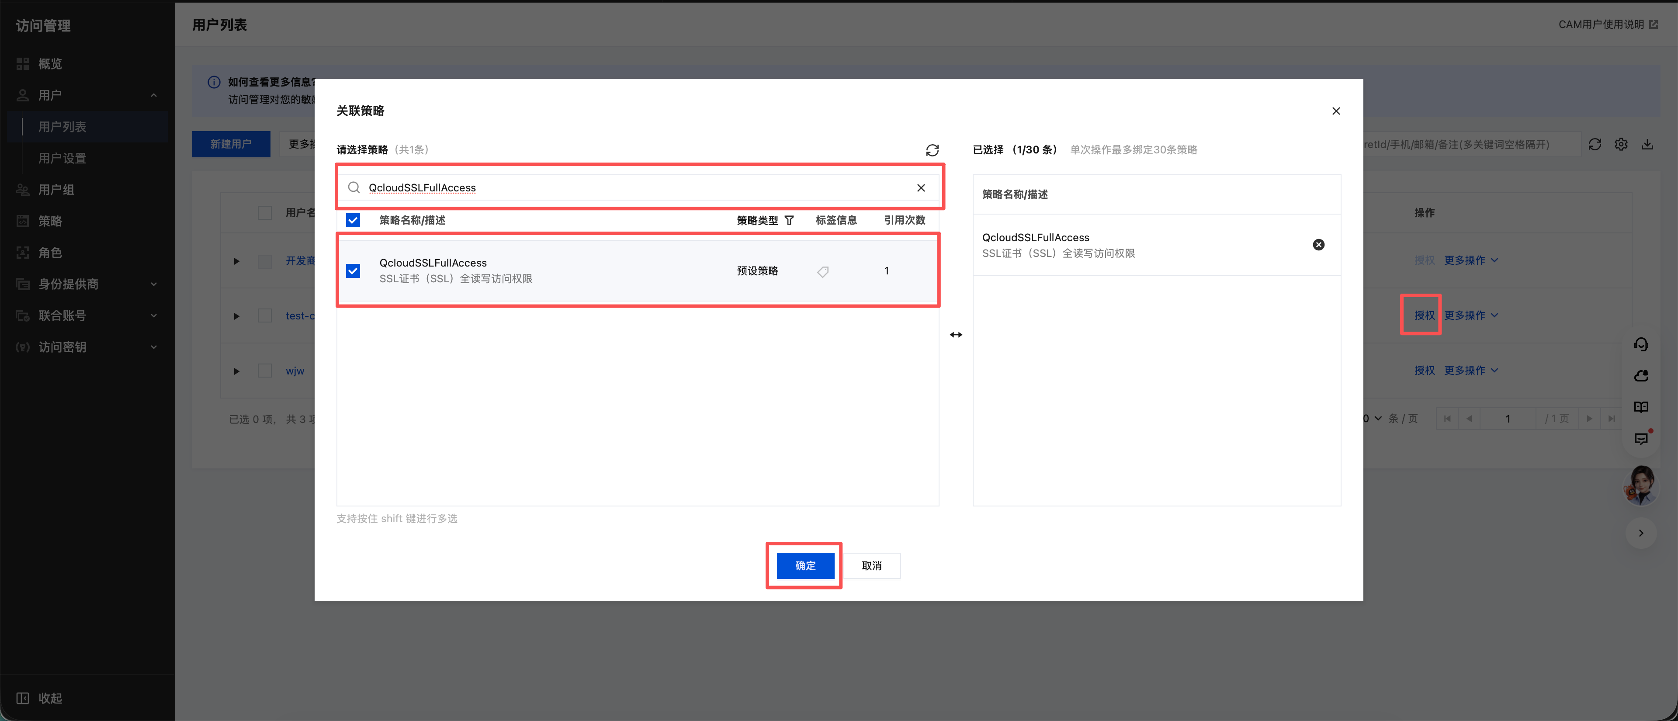
Task: Check the test-c user row checkbox
Action: click(x=264, y=316)
